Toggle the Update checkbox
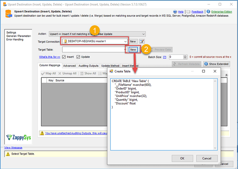Screen dimensions: 238x169 pyautogui.click(x=78, y=57)
